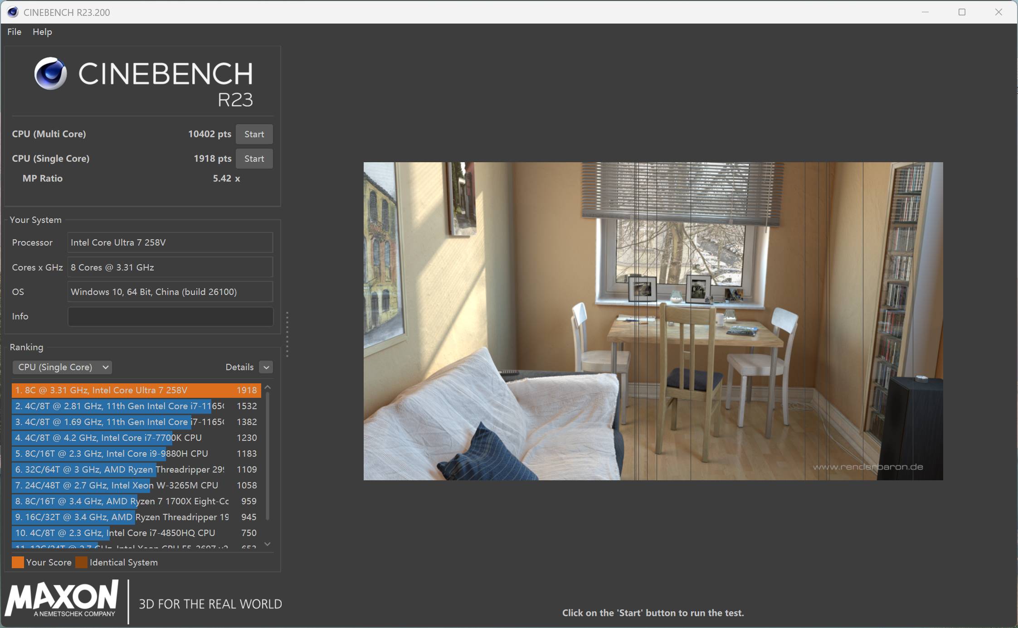The height and width of the screenshot is (628, 1018).
Task: Click the Cores x GHz field
Action: (x=170, y=267)
